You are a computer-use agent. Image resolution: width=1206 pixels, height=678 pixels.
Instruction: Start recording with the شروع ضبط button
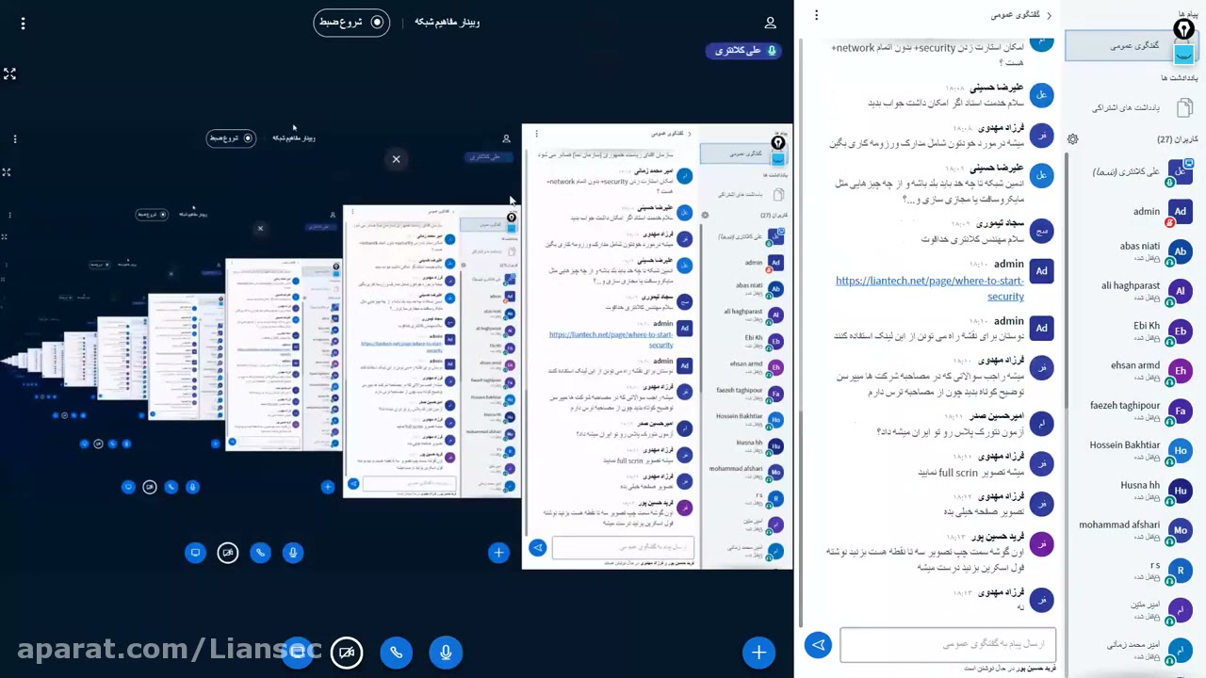coord(351,22)
